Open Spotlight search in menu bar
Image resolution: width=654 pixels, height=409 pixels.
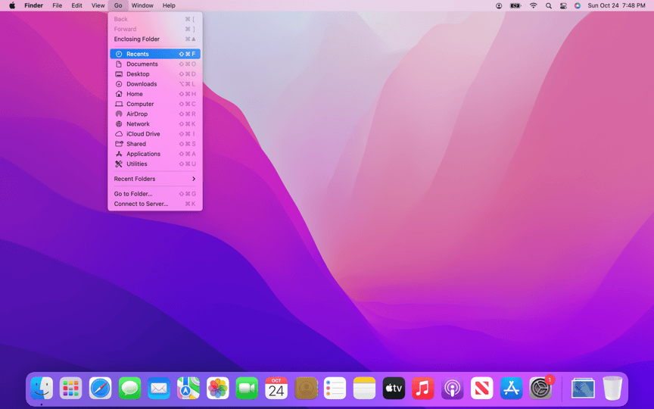549,6
